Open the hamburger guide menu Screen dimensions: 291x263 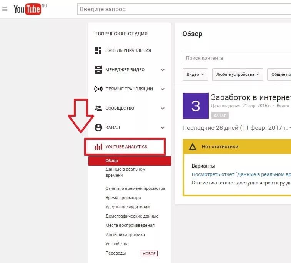pyautogui.click(x=5, y=9)
